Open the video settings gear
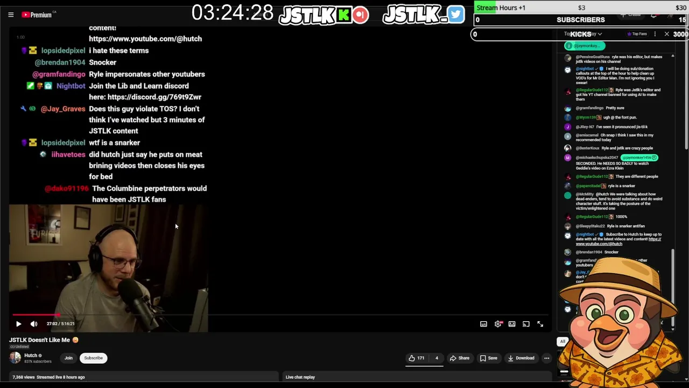The height and width of the screenshot is (388, 689). [498, 324]
